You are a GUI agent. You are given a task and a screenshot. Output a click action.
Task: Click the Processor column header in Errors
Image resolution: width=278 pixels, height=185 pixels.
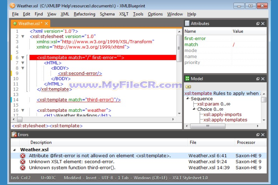click(251, 142)
